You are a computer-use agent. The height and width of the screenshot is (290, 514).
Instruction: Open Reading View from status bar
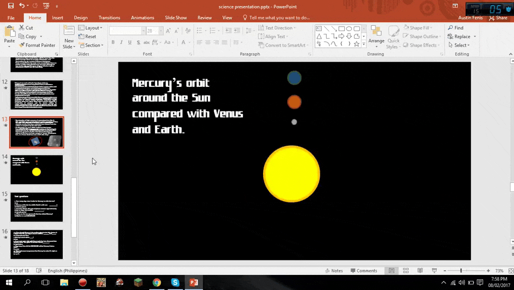pyautogui.click(x=419, y=270)
